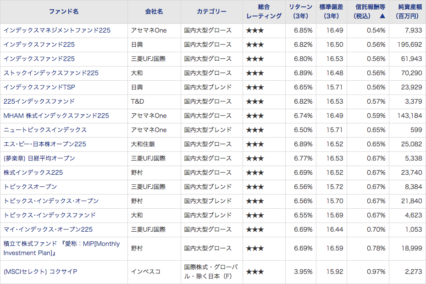Image resolution: width=426 pixels, height=284 pixels.
Task: Sort by リターン(3年) column header
Action: [300, 11]
